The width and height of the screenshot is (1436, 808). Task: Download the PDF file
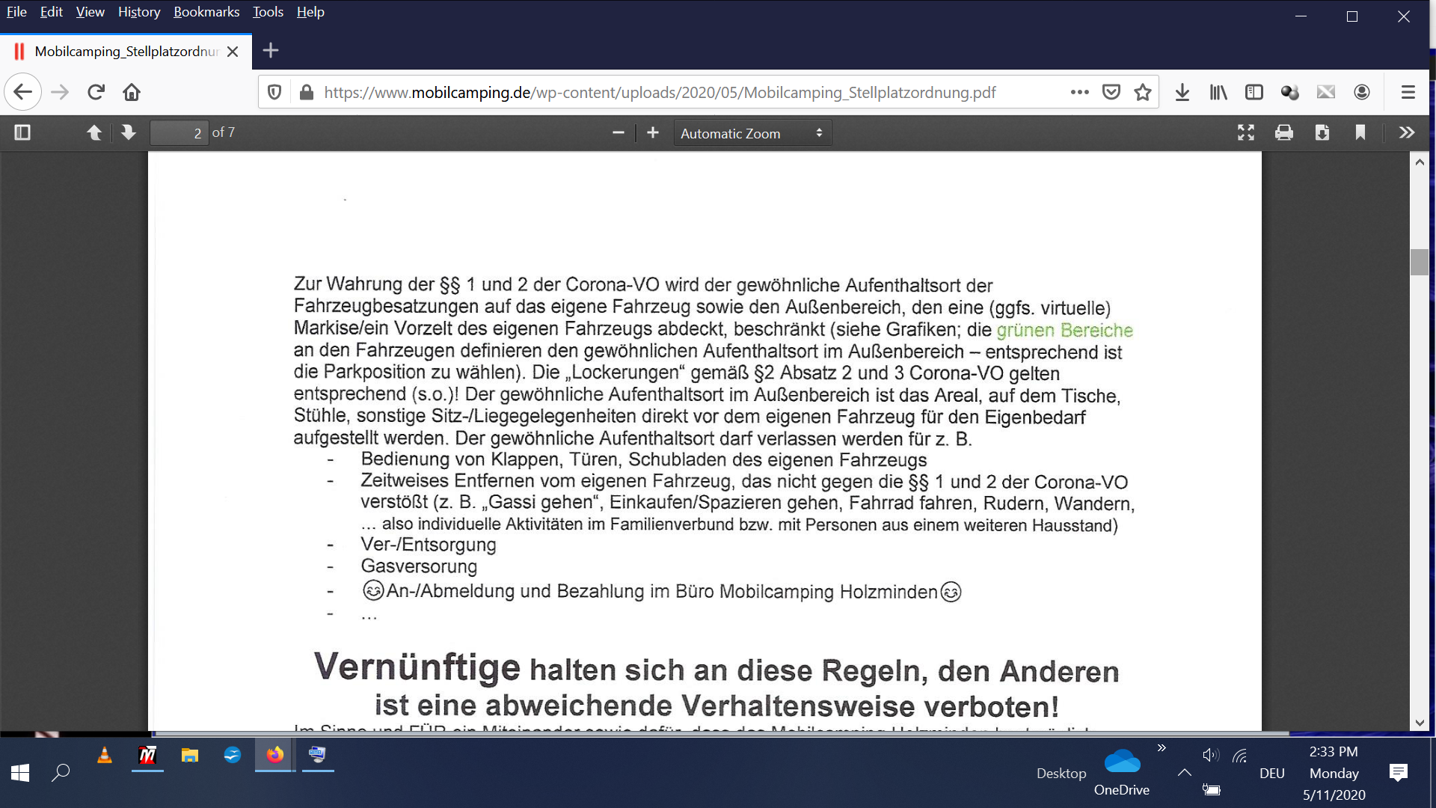[1322, 132]
